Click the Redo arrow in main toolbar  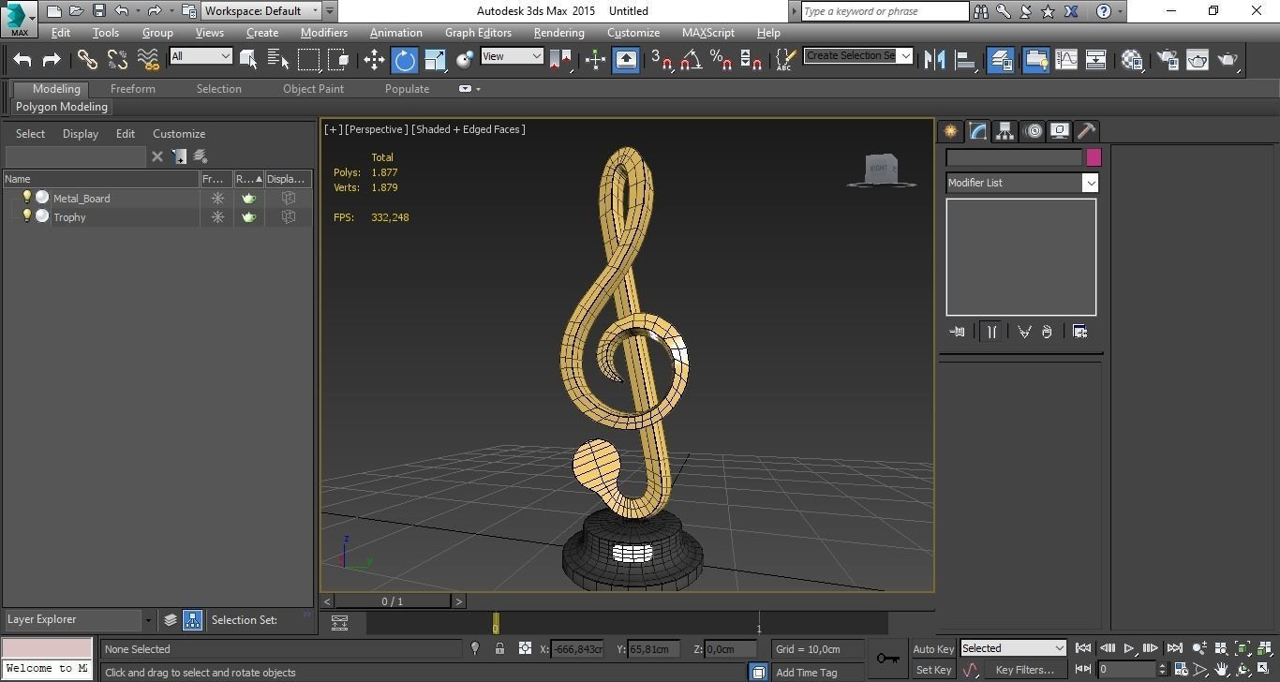(x=52, y=59)
